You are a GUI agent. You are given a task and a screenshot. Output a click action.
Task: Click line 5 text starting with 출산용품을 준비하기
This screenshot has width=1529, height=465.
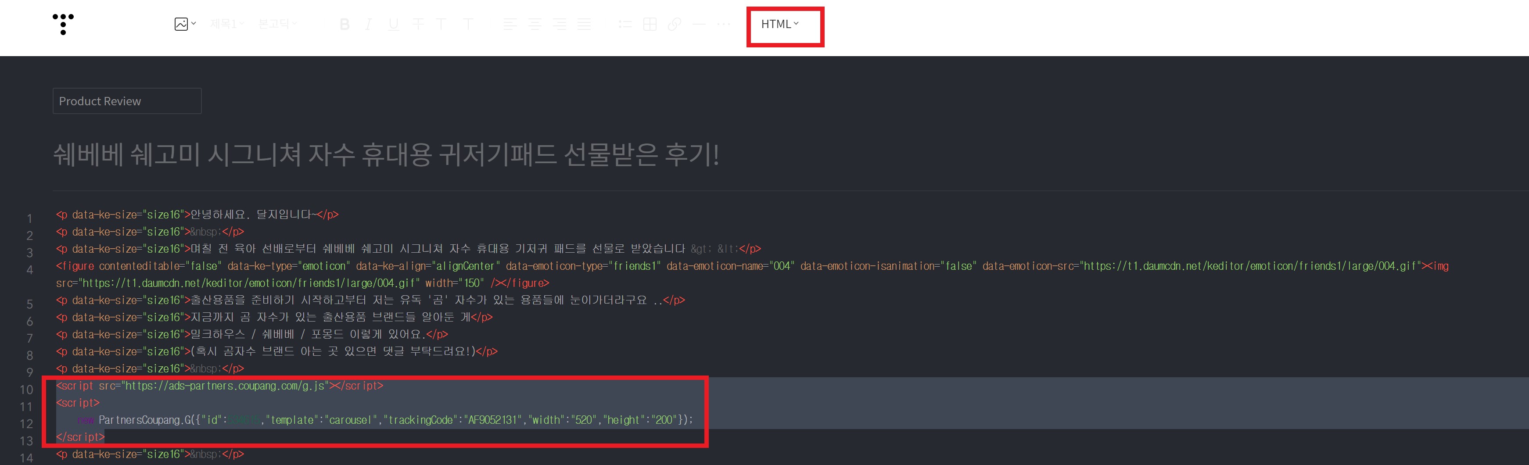426,300
